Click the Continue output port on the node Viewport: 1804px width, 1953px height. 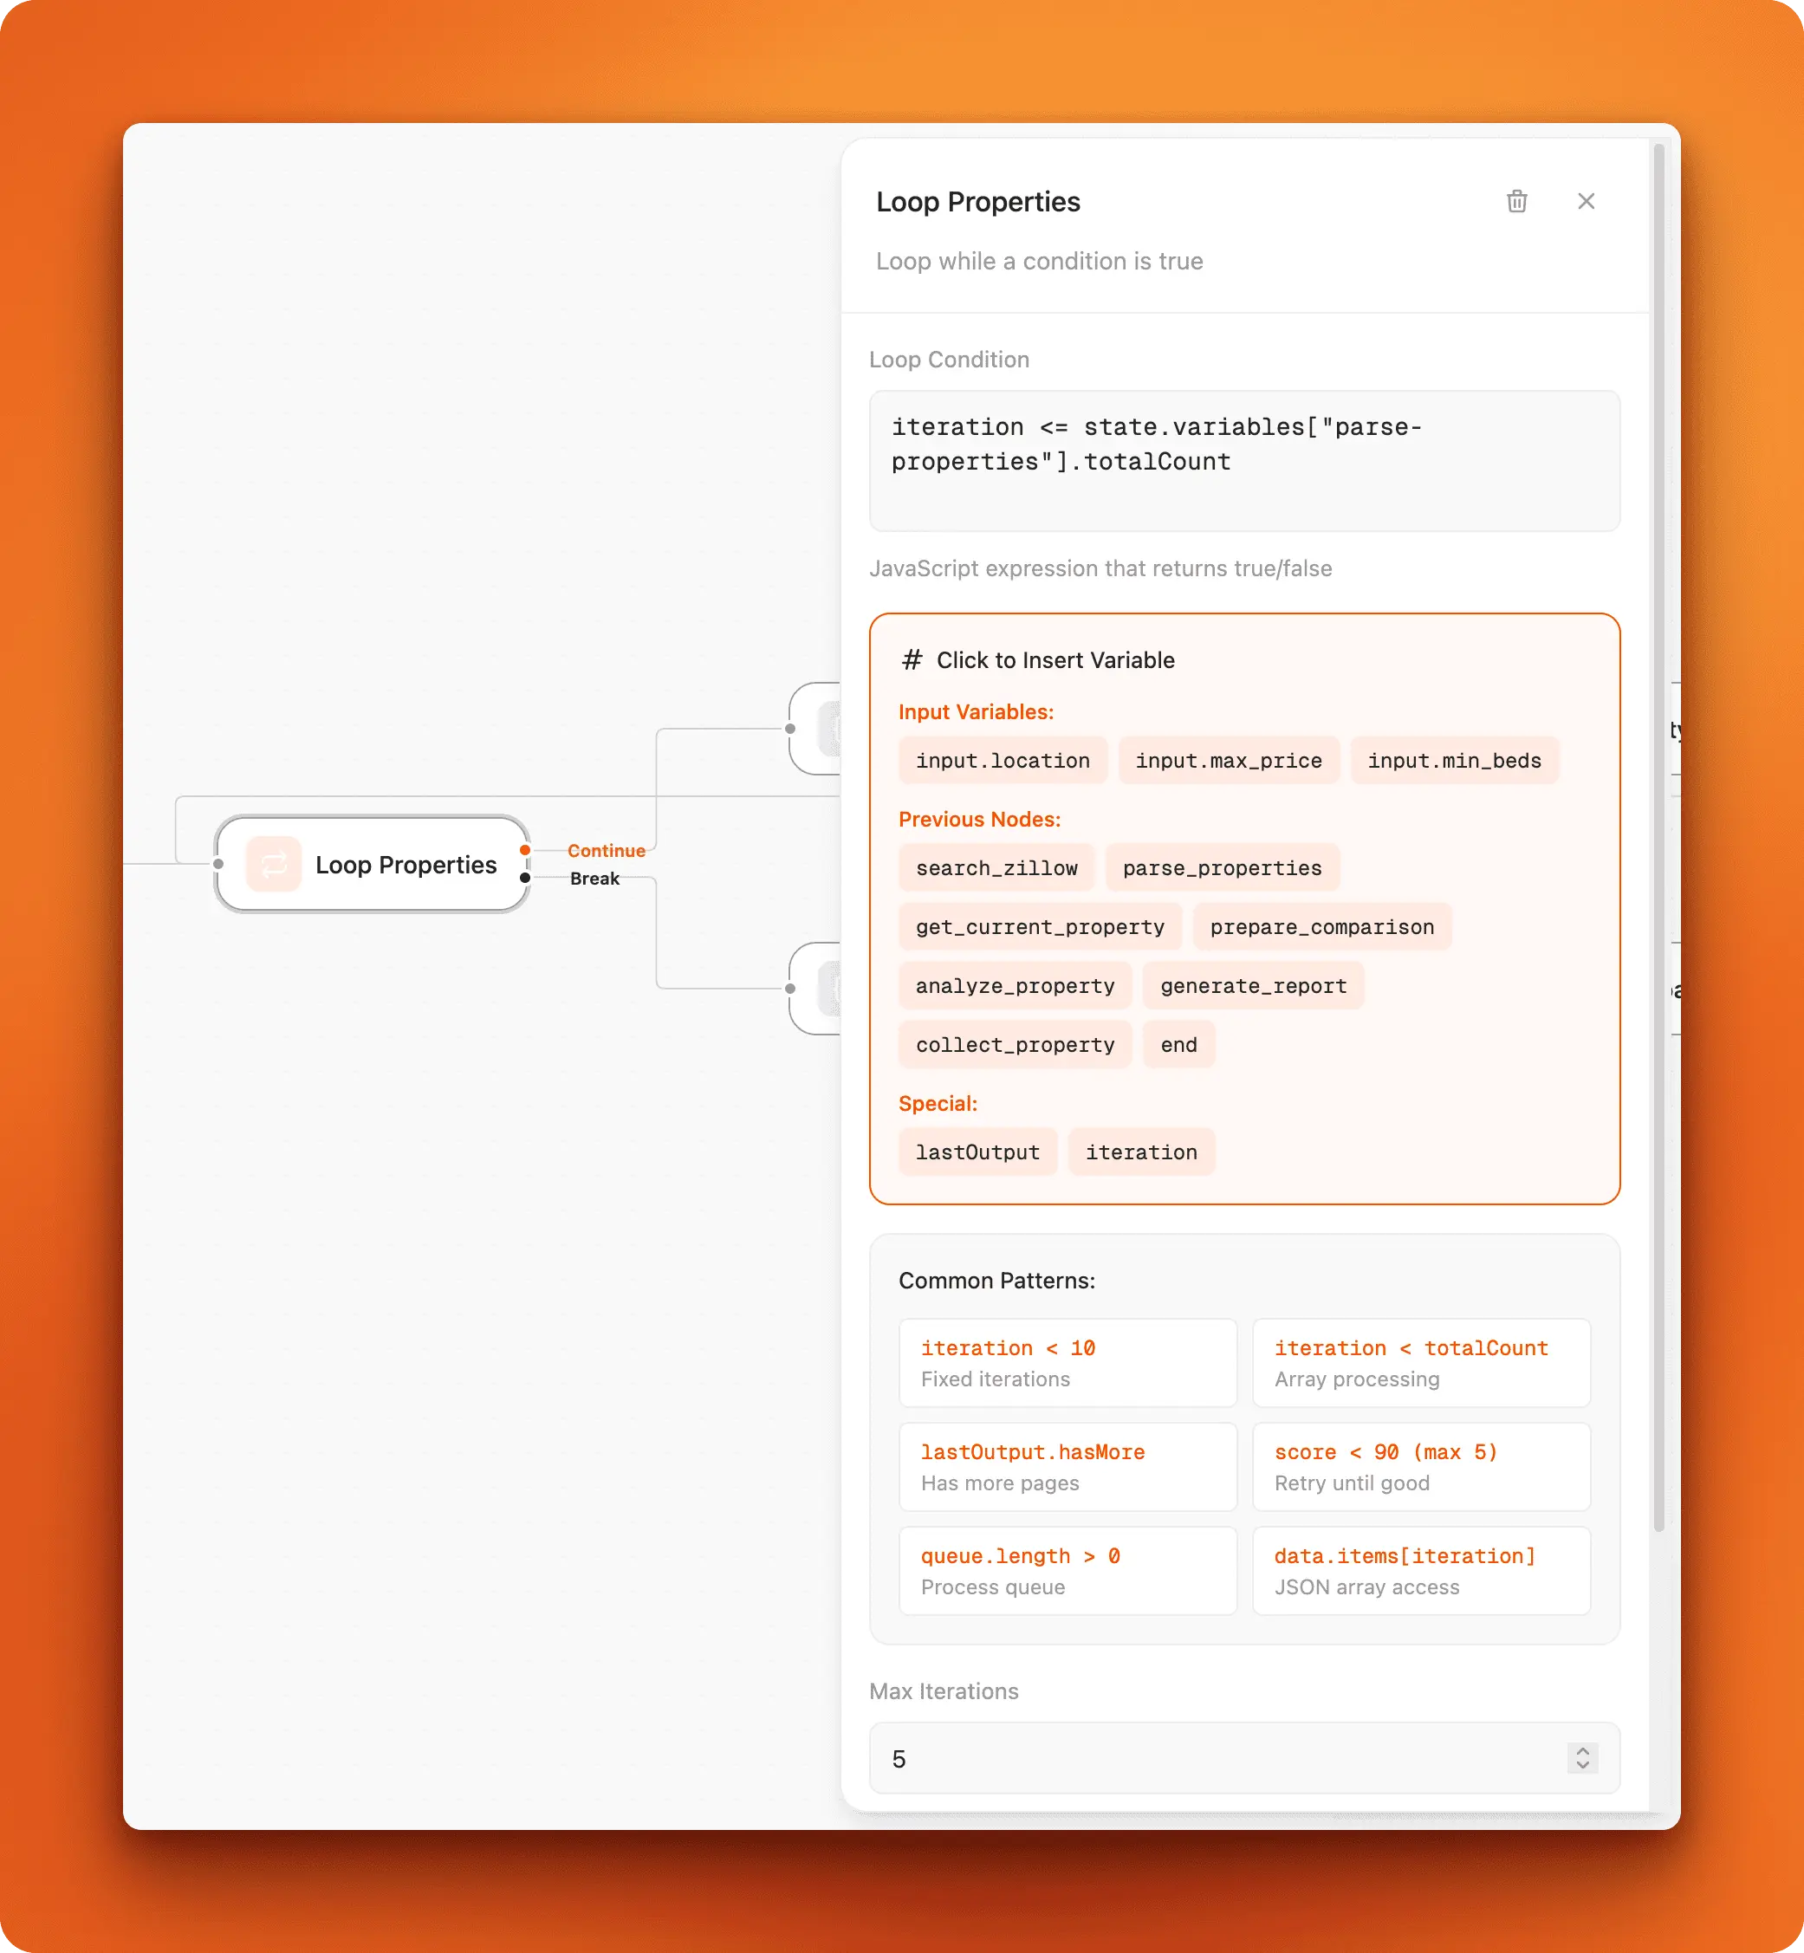[525, 850]
